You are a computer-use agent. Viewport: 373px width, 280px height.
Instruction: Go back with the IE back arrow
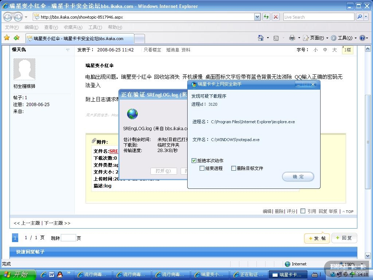(x=8, y=17)
